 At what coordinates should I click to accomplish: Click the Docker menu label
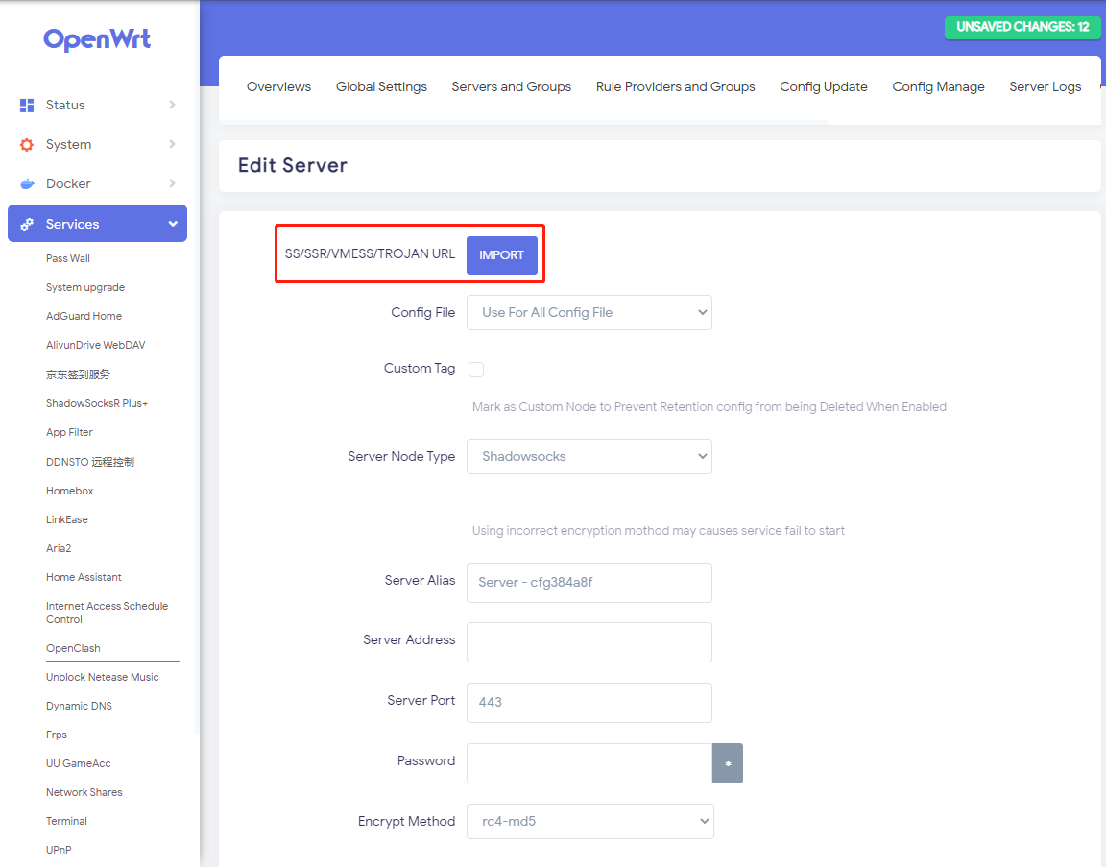68,184
